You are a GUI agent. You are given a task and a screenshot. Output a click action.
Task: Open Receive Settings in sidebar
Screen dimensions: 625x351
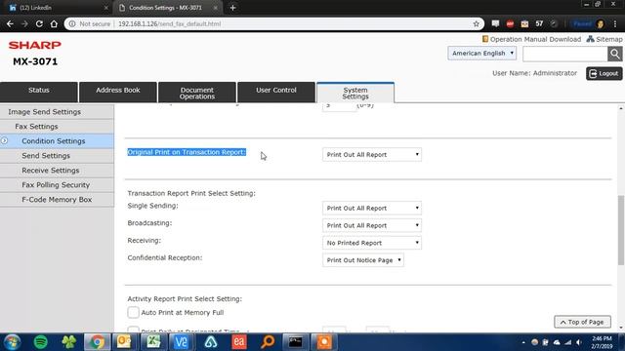57,171
